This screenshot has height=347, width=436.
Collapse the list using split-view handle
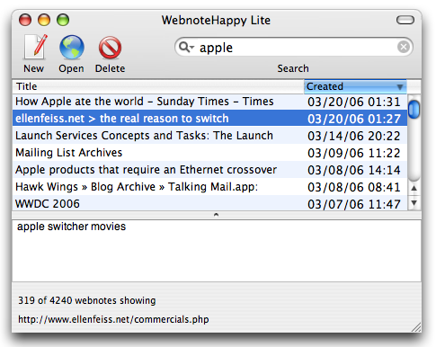point(216,215)
